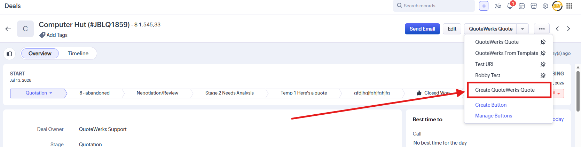Image resolution: width=581 pixels, height=147 pixels.
Task: Click the Send Email button
Action: point(422,29)
